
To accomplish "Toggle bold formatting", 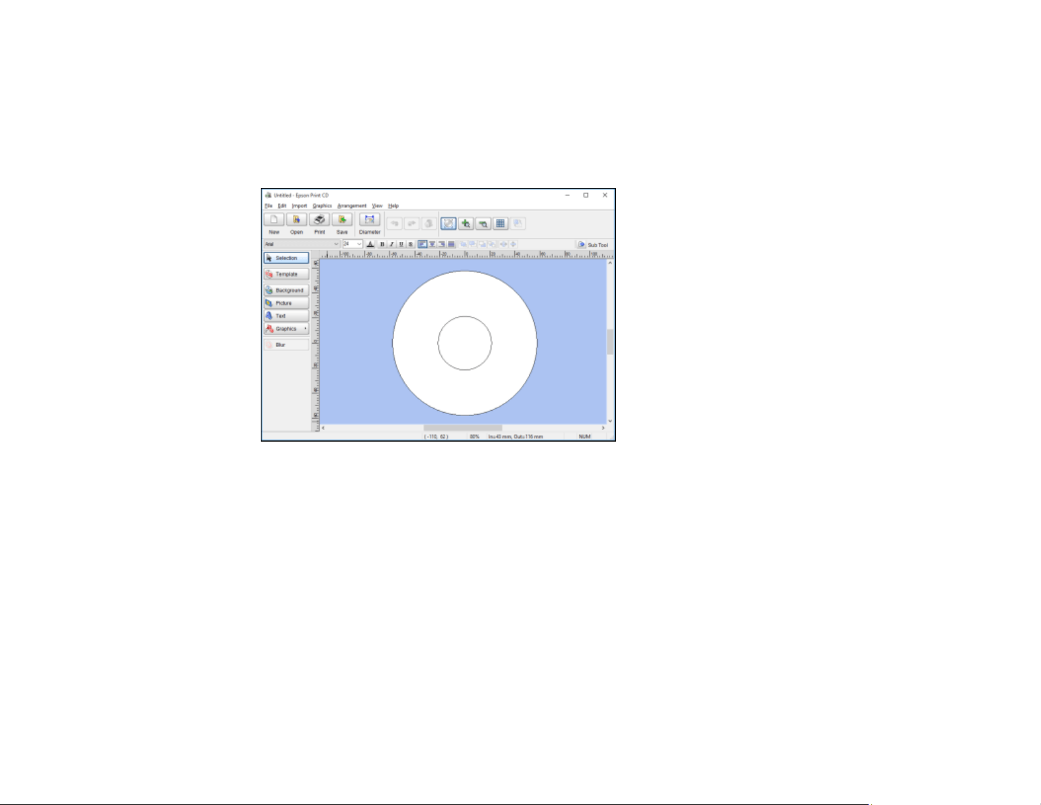I will click(x=382, y=244).
